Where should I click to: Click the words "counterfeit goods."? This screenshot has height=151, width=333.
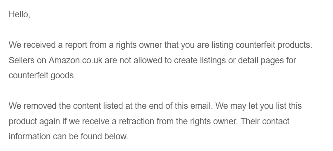pyautogui.click(x=42, y=76)
